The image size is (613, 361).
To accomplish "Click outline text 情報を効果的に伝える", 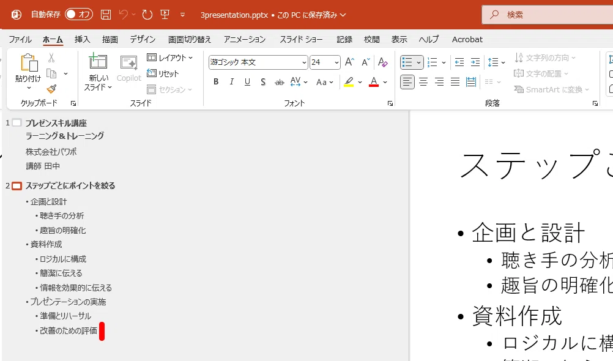I will [x=76, y=288].
